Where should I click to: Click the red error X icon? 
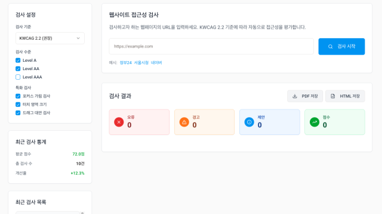[119, 122]
